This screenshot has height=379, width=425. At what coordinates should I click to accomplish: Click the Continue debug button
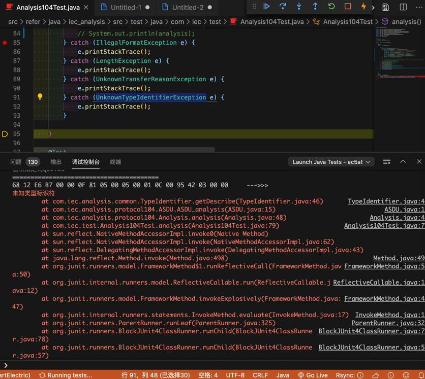click(266, 7)
